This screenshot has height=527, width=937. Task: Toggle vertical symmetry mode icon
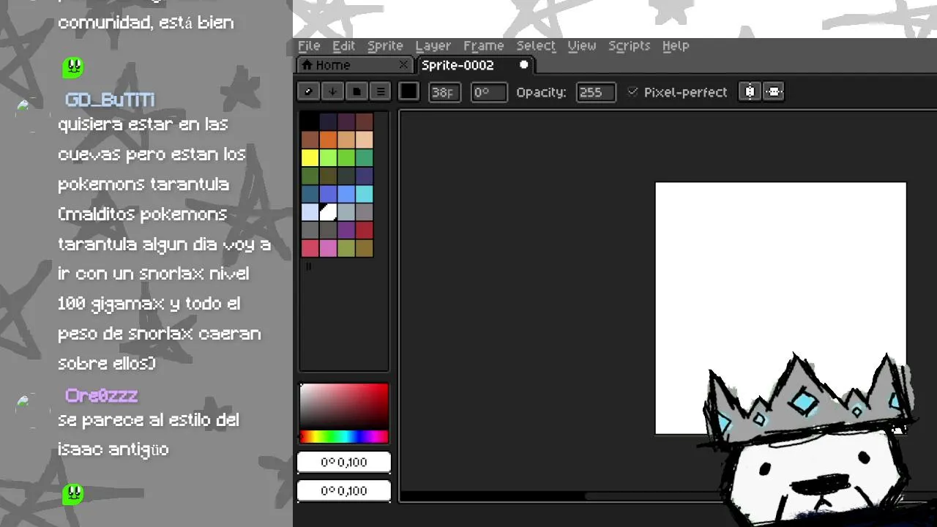pos(774,91)
